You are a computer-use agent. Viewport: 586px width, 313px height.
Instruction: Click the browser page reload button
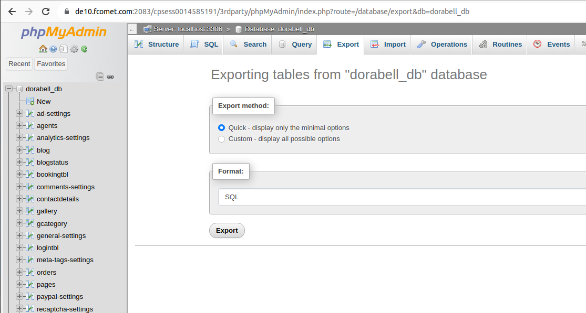46,11
